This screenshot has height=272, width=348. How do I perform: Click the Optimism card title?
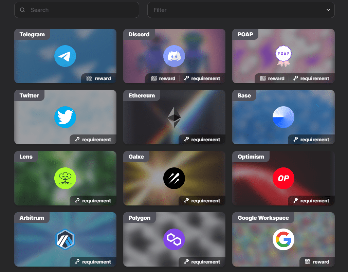click(251, 157)
